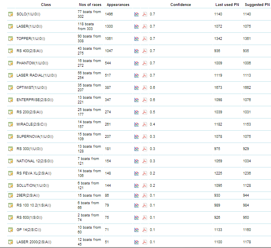Image resolution: width=271 pixels, height=248 pixels.
Task: Open the PDF report for RS 200
Action: coord(144,112)
